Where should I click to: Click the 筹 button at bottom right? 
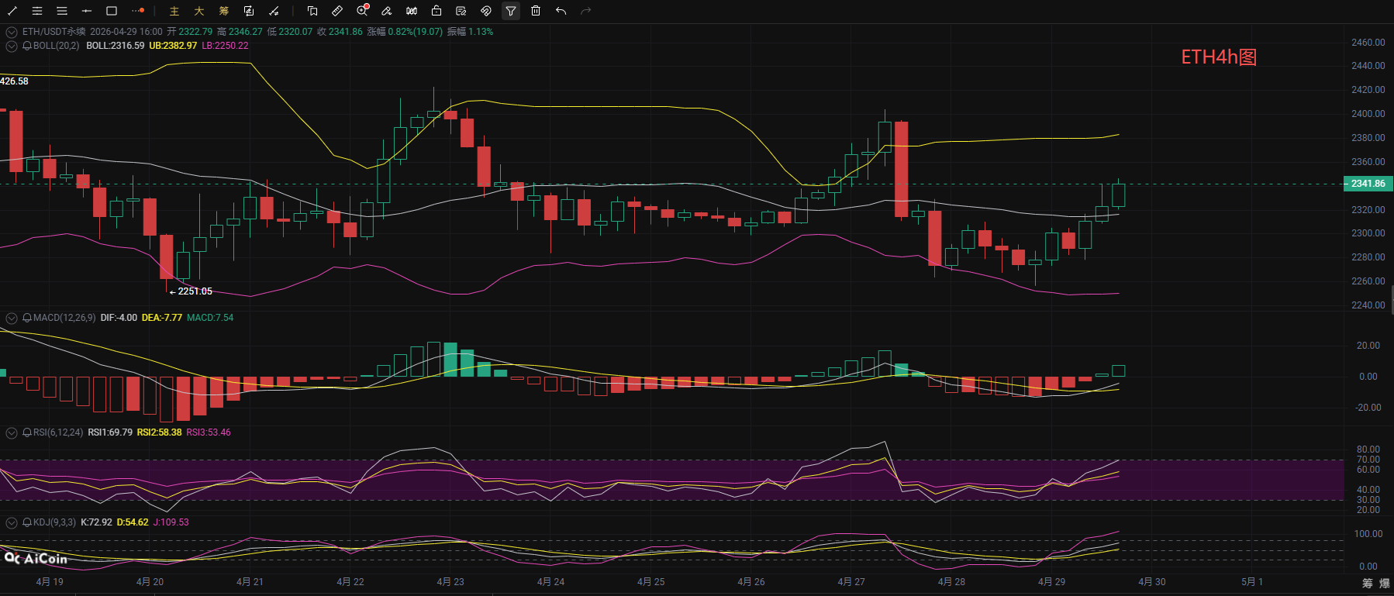(1367, 583)
